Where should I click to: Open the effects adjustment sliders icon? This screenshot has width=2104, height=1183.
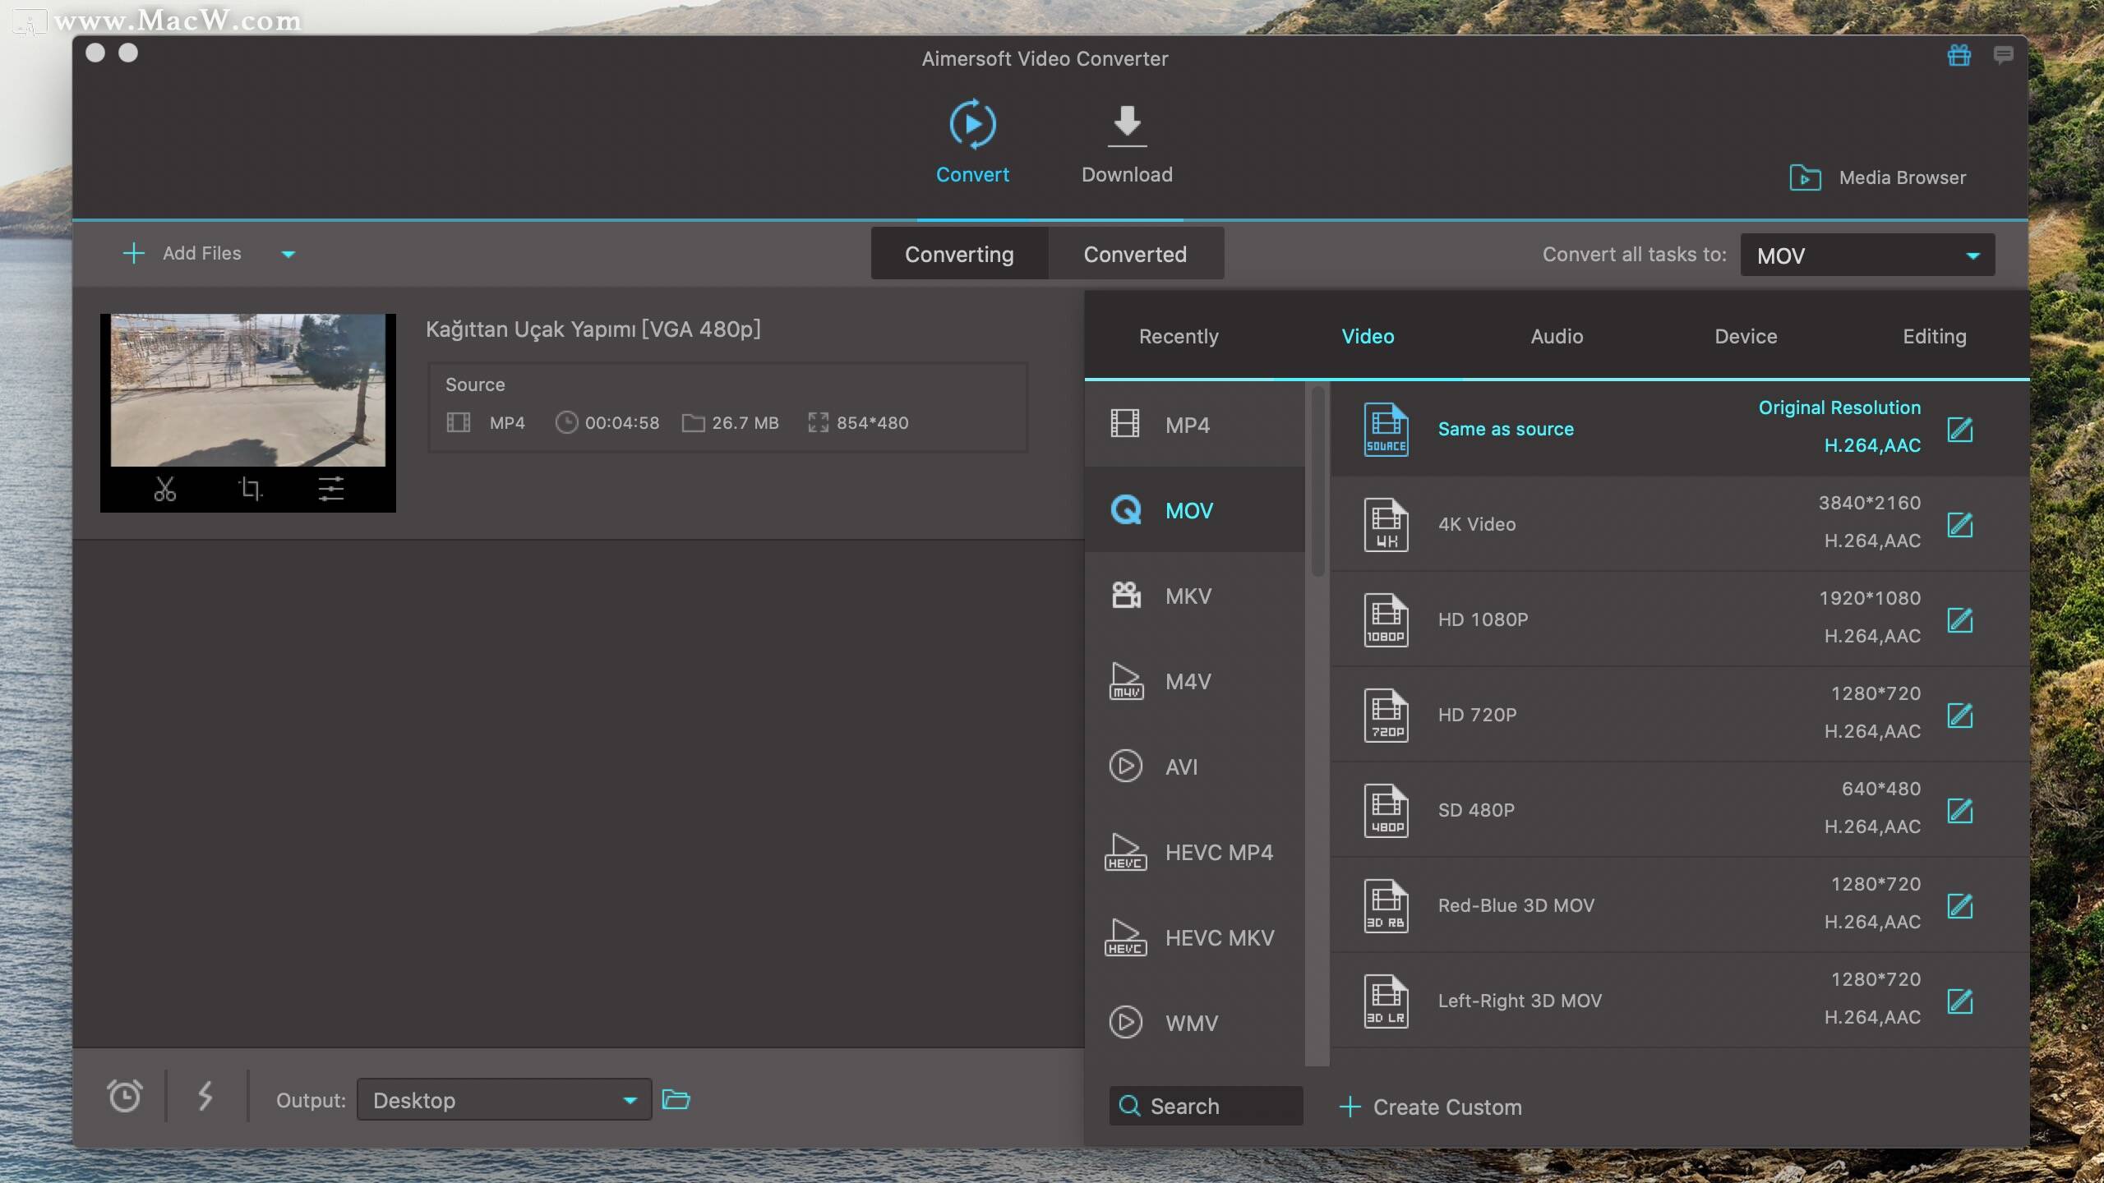coord(331,489)
